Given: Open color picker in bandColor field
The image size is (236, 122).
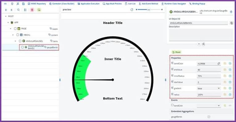Looking at the screenshot, I should click(219, 64).
